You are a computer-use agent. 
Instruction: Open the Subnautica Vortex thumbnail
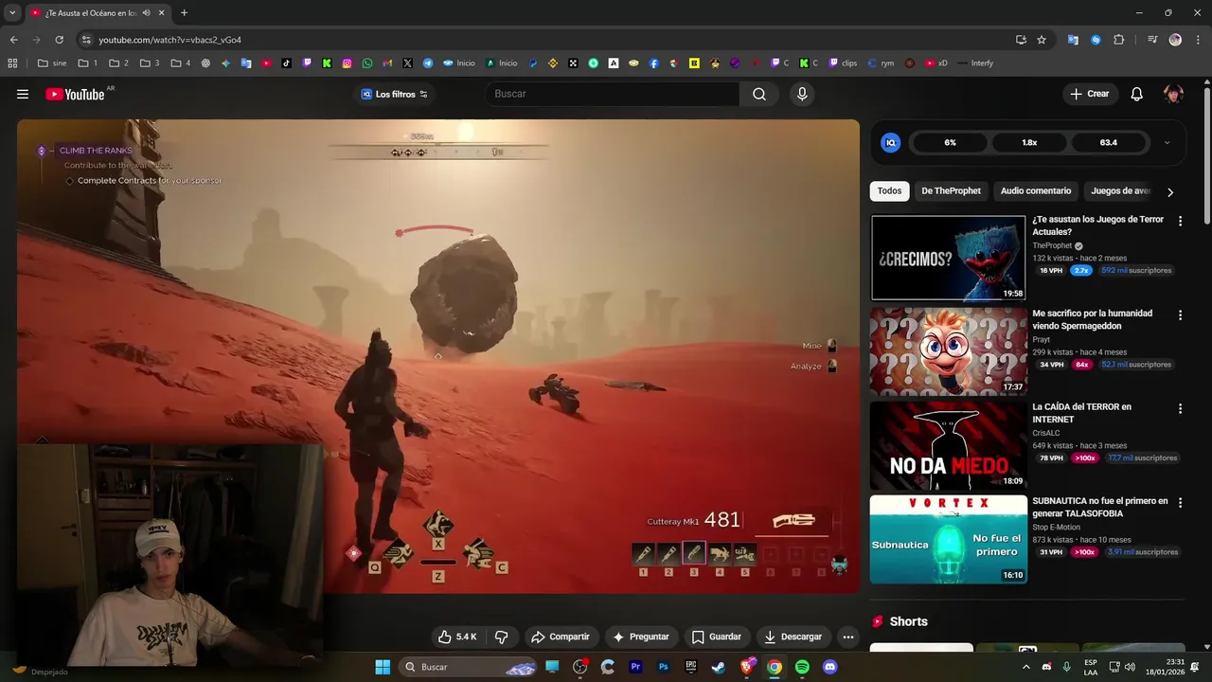(x=948, y=539)
